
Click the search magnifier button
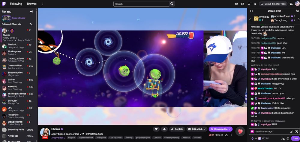(172, 4)
